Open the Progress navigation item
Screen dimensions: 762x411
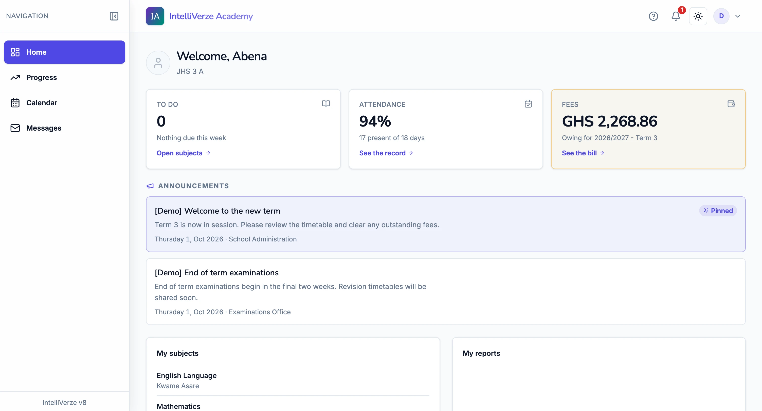point(64,77)
